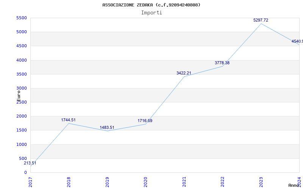Click the 1000 y-axis tick label

coord(22,144)
